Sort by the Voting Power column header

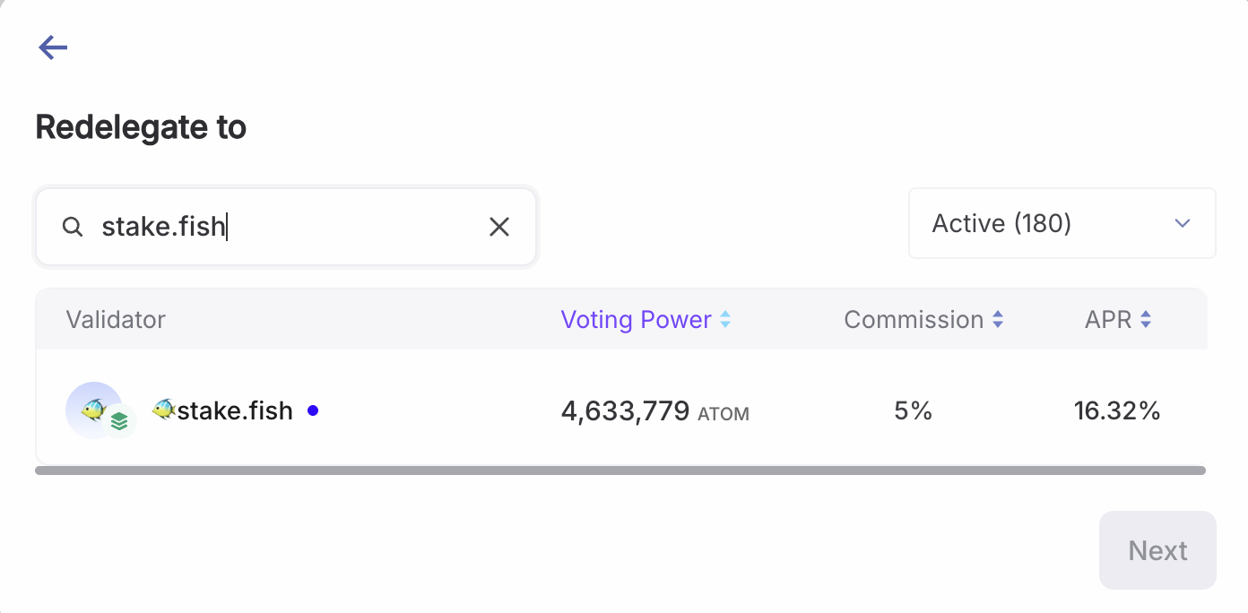[636, 320]
